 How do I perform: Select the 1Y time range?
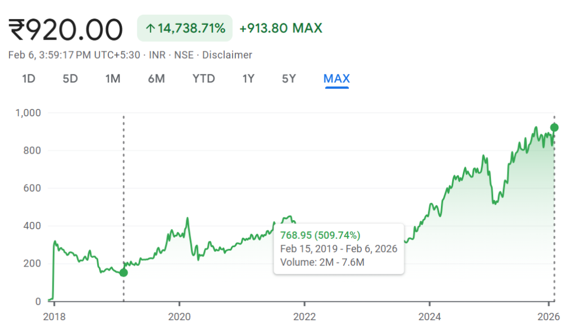248,78
